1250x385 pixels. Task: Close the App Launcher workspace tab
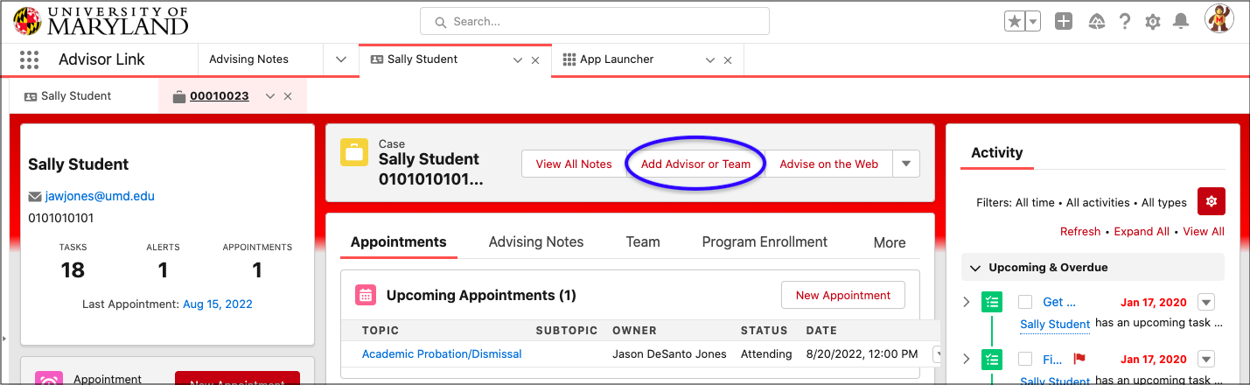point(728,60)
